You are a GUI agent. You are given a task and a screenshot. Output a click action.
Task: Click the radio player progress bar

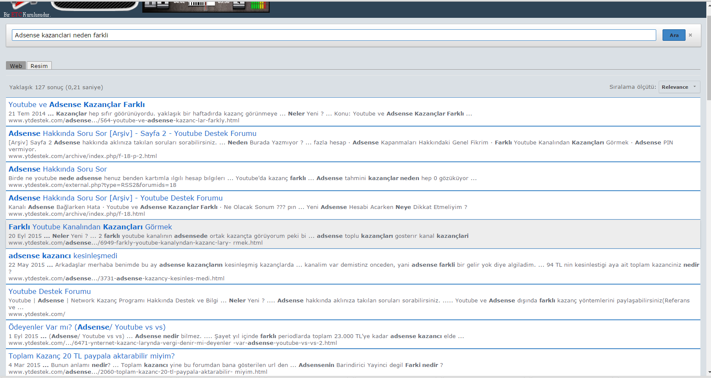coord(201,4)
